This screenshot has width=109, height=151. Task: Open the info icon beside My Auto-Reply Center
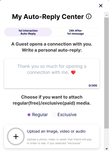point(89,16)
